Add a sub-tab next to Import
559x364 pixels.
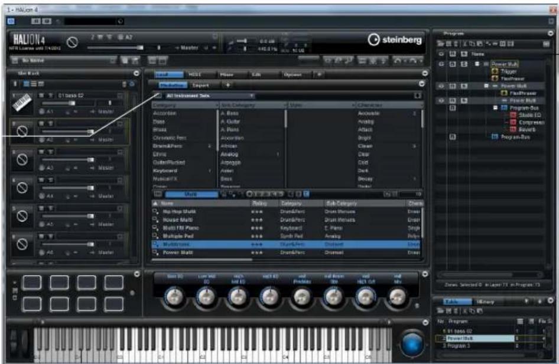point(228,85)
